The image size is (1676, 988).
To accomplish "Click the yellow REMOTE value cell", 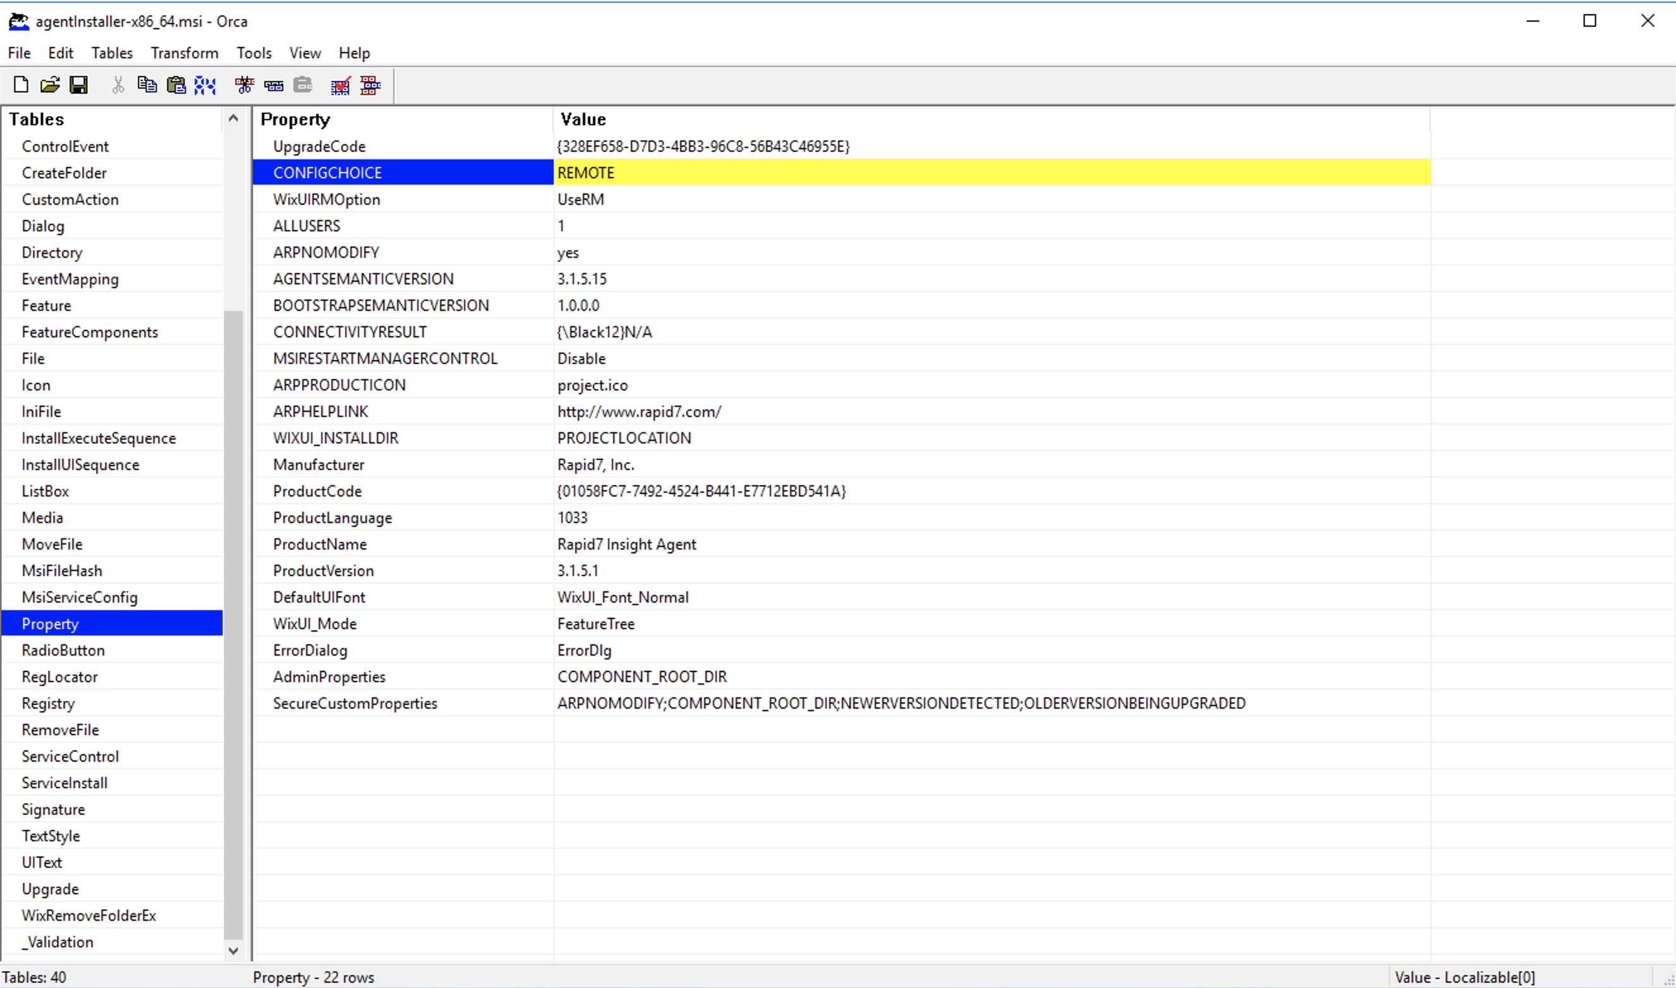I will coord(991,172).
